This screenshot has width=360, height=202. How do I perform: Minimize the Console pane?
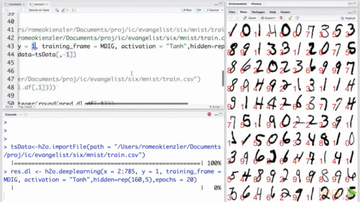click(x=216, y=114)
